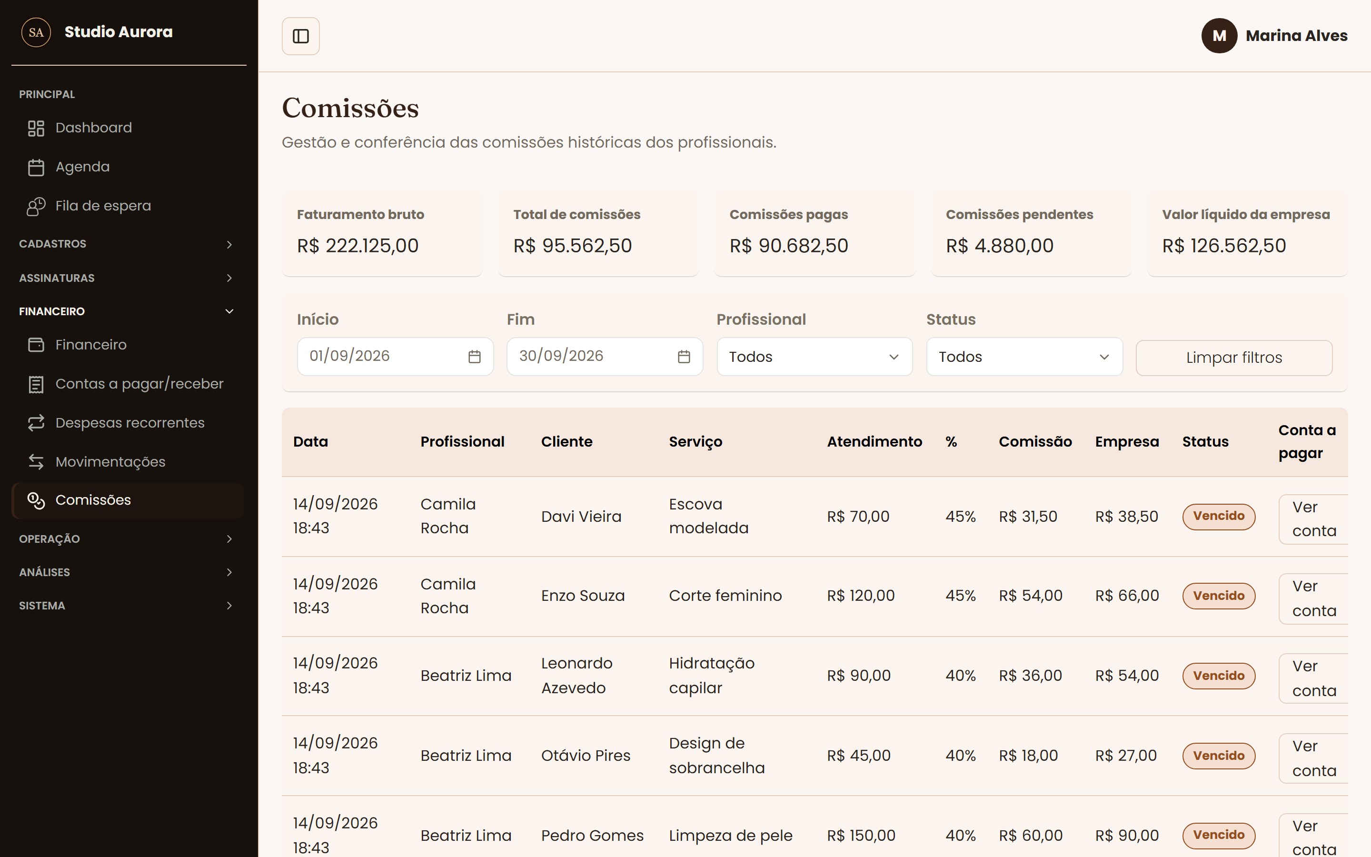1371x857 pixels.
Task: Go to Dashboard page
Action: (x=129, y=128)
